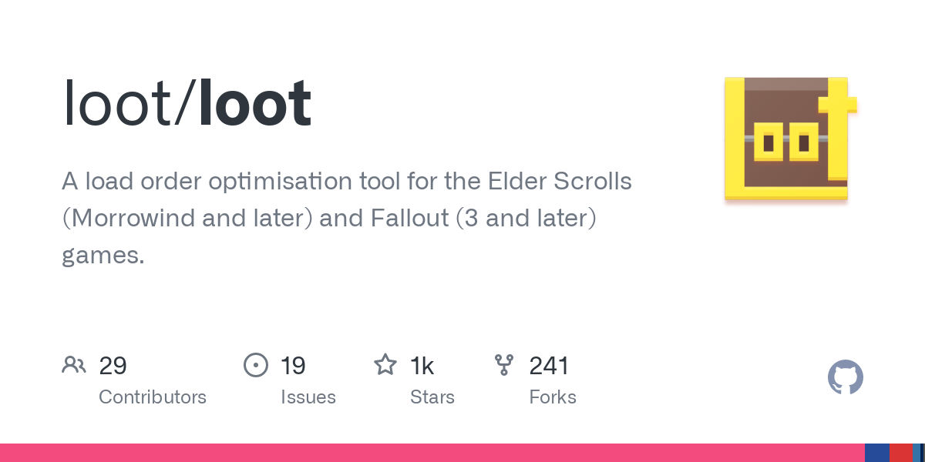The image size is (925, 462).
Task: Click the light blue language bar segment
Action: tap(916, 453)
